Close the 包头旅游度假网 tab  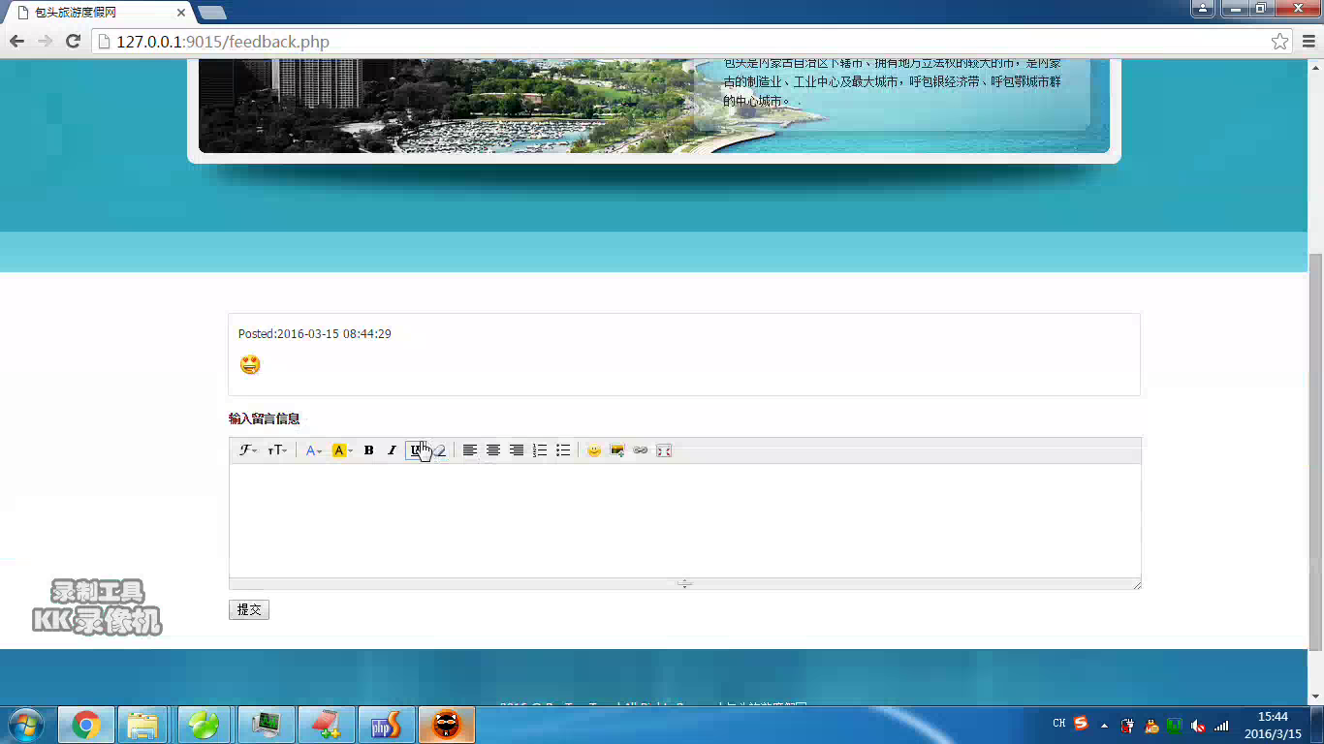tap(181, 13)
